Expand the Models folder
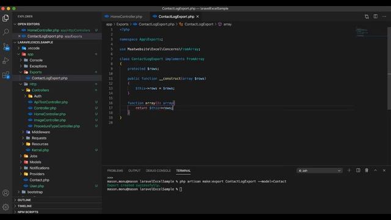The image size is (391, 220). 57,162
